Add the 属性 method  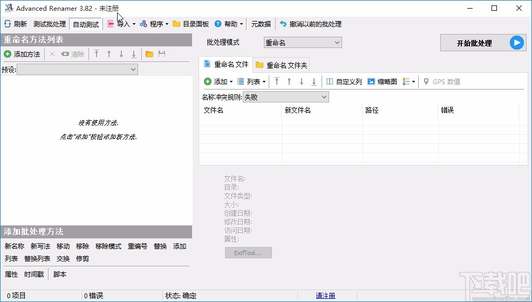click(11, 274)
